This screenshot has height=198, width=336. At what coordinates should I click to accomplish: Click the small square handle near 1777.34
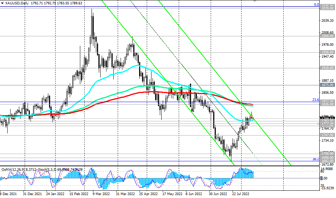pyautogui.click(x=319, y=124)
